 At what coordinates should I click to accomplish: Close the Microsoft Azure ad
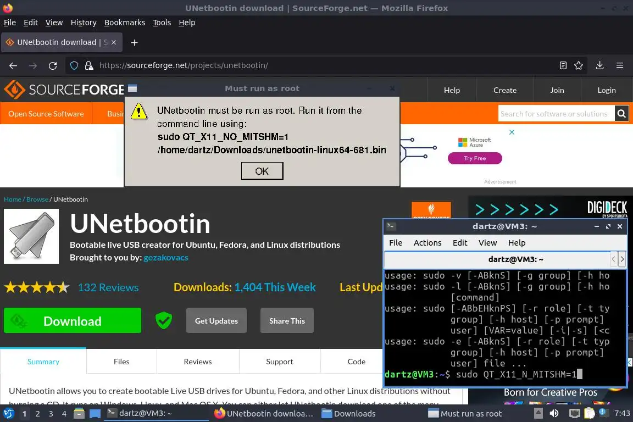(x=512, y=132)
